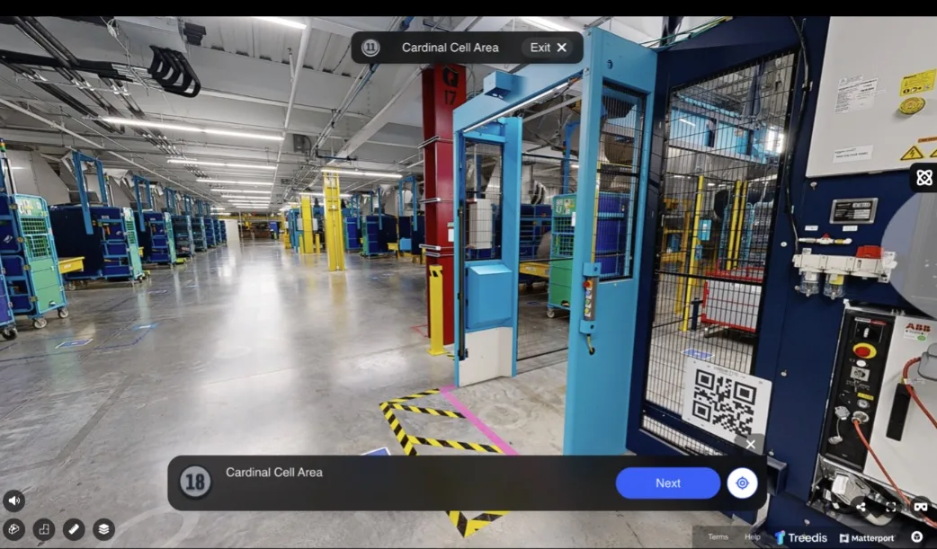Click the number 18 badge in bottom panel
Image resolution: width=937 pixels, height=549 pixels.
(195, 482)
